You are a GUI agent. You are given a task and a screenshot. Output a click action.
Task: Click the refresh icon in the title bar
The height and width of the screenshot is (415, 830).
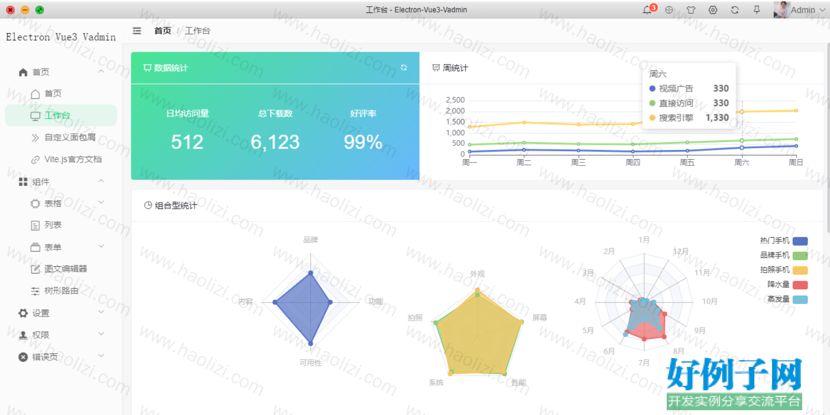pyautogui.click(x=735, y=10)
